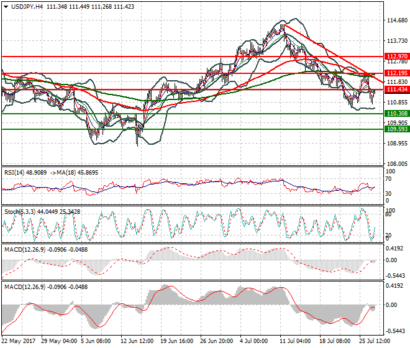Select the red 112.195 price label
Screen dimensions: 410x348
pyautogui.click(x=397, y=73)
